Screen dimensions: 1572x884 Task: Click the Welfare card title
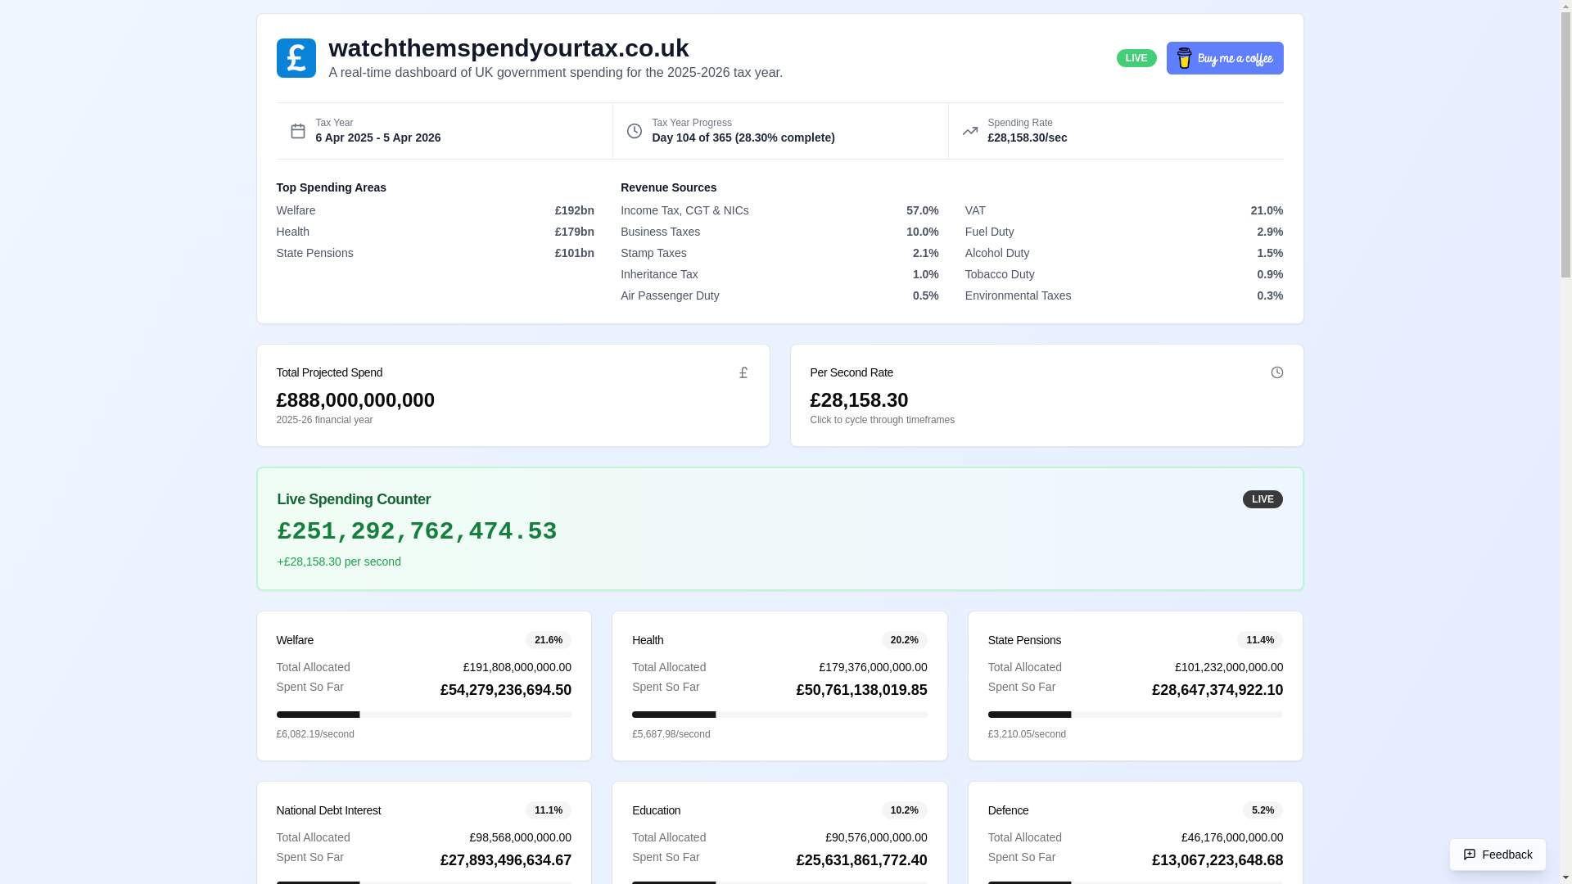294,640
